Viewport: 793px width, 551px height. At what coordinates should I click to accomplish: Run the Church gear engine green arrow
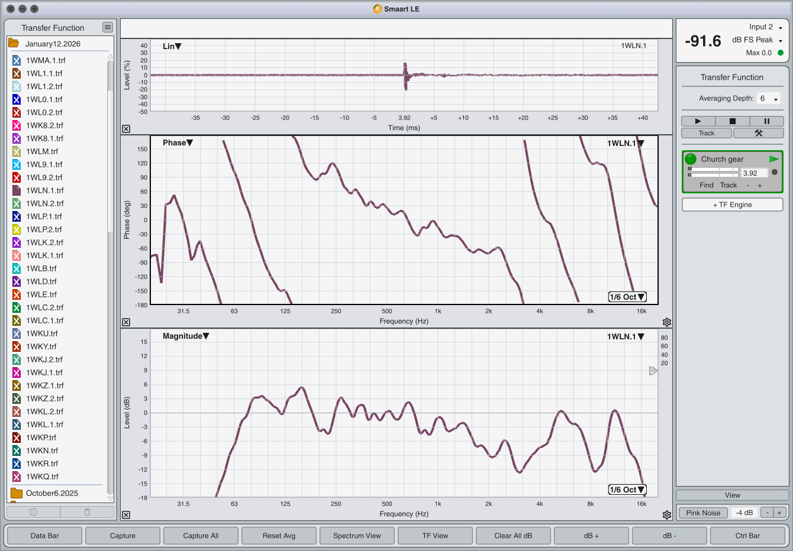773,159
